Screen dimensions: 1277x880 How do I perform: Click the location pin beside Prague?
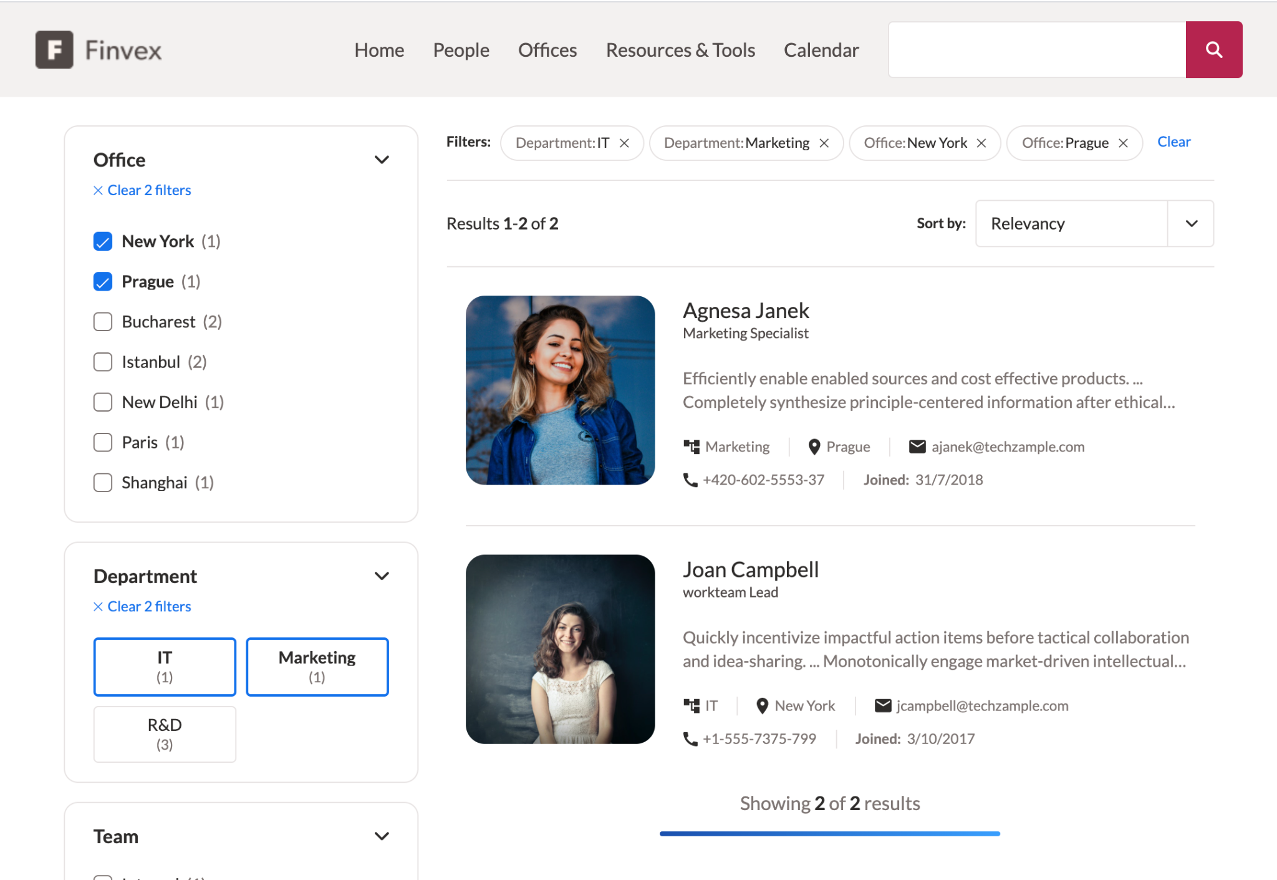814,447
